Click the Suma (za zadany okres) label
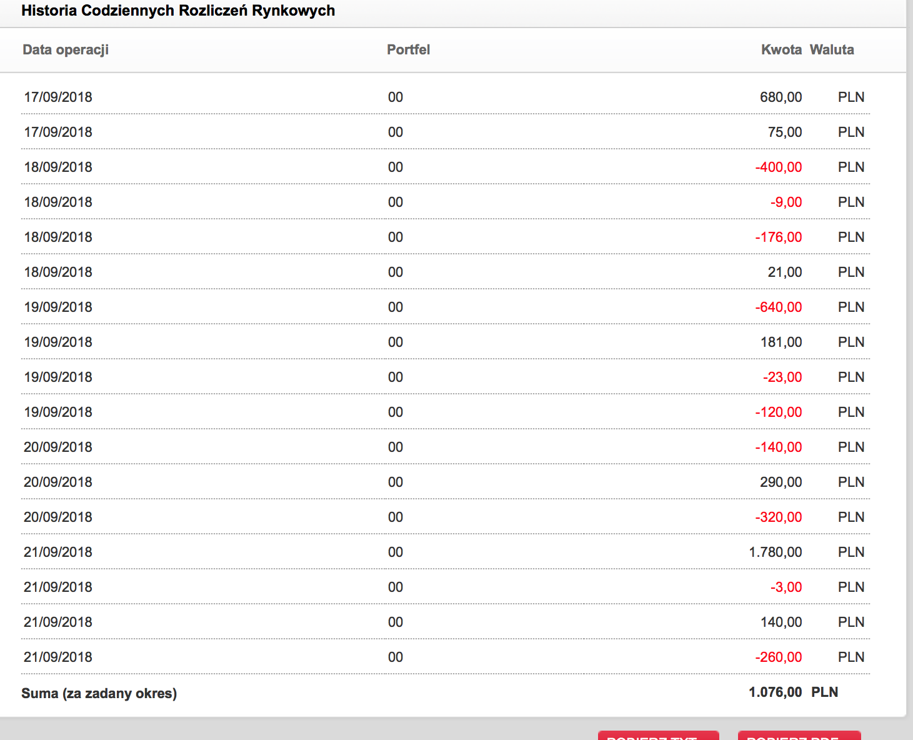The height and width of the screenshot is (740, 913). pos(99,693)
